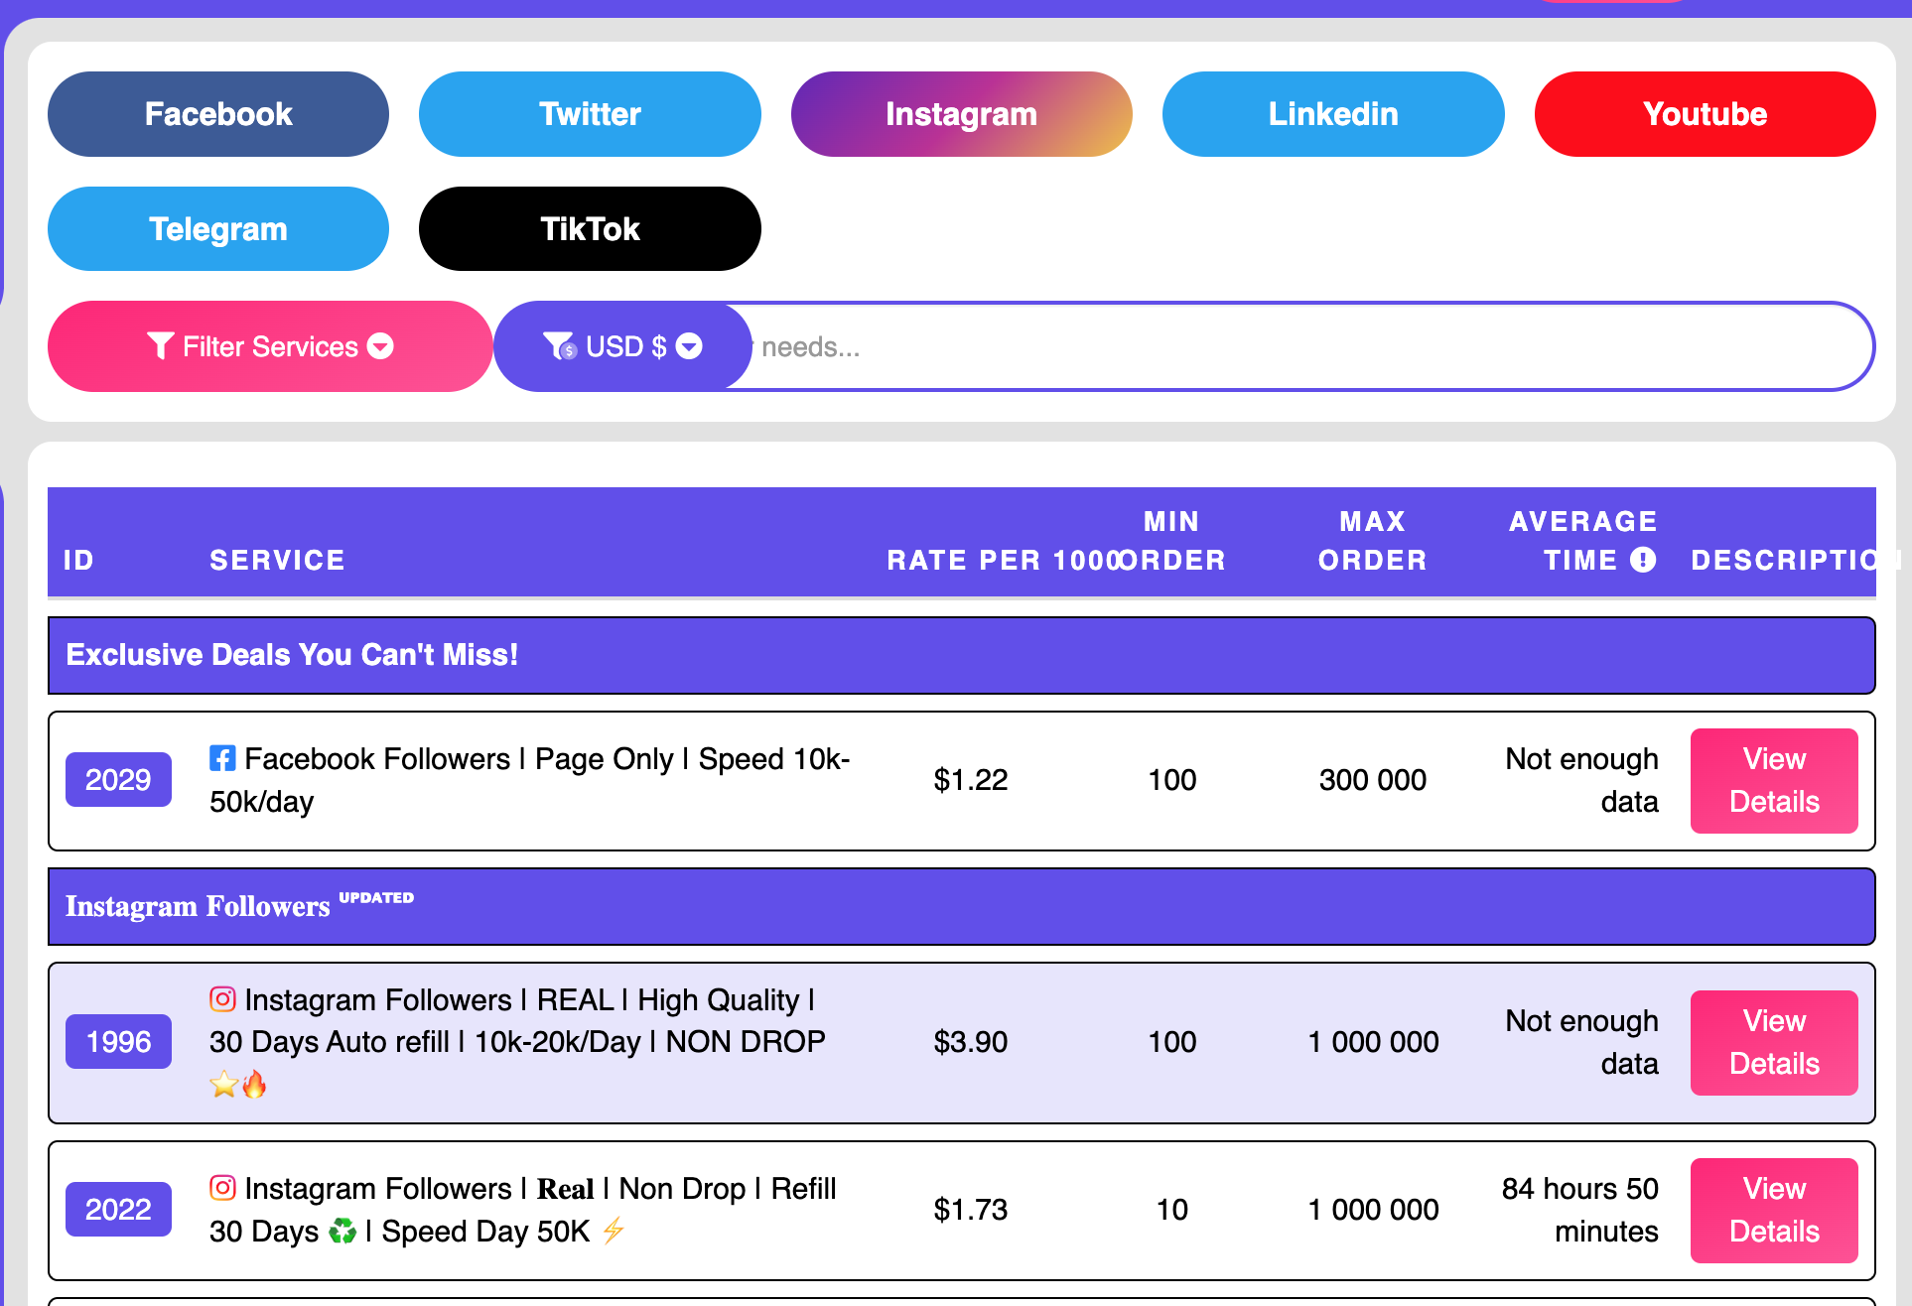This screenshot has height=1306, width=1912.
Task: Click the green recycle emoji in service 2022
Action: (x=341, y=1232)
